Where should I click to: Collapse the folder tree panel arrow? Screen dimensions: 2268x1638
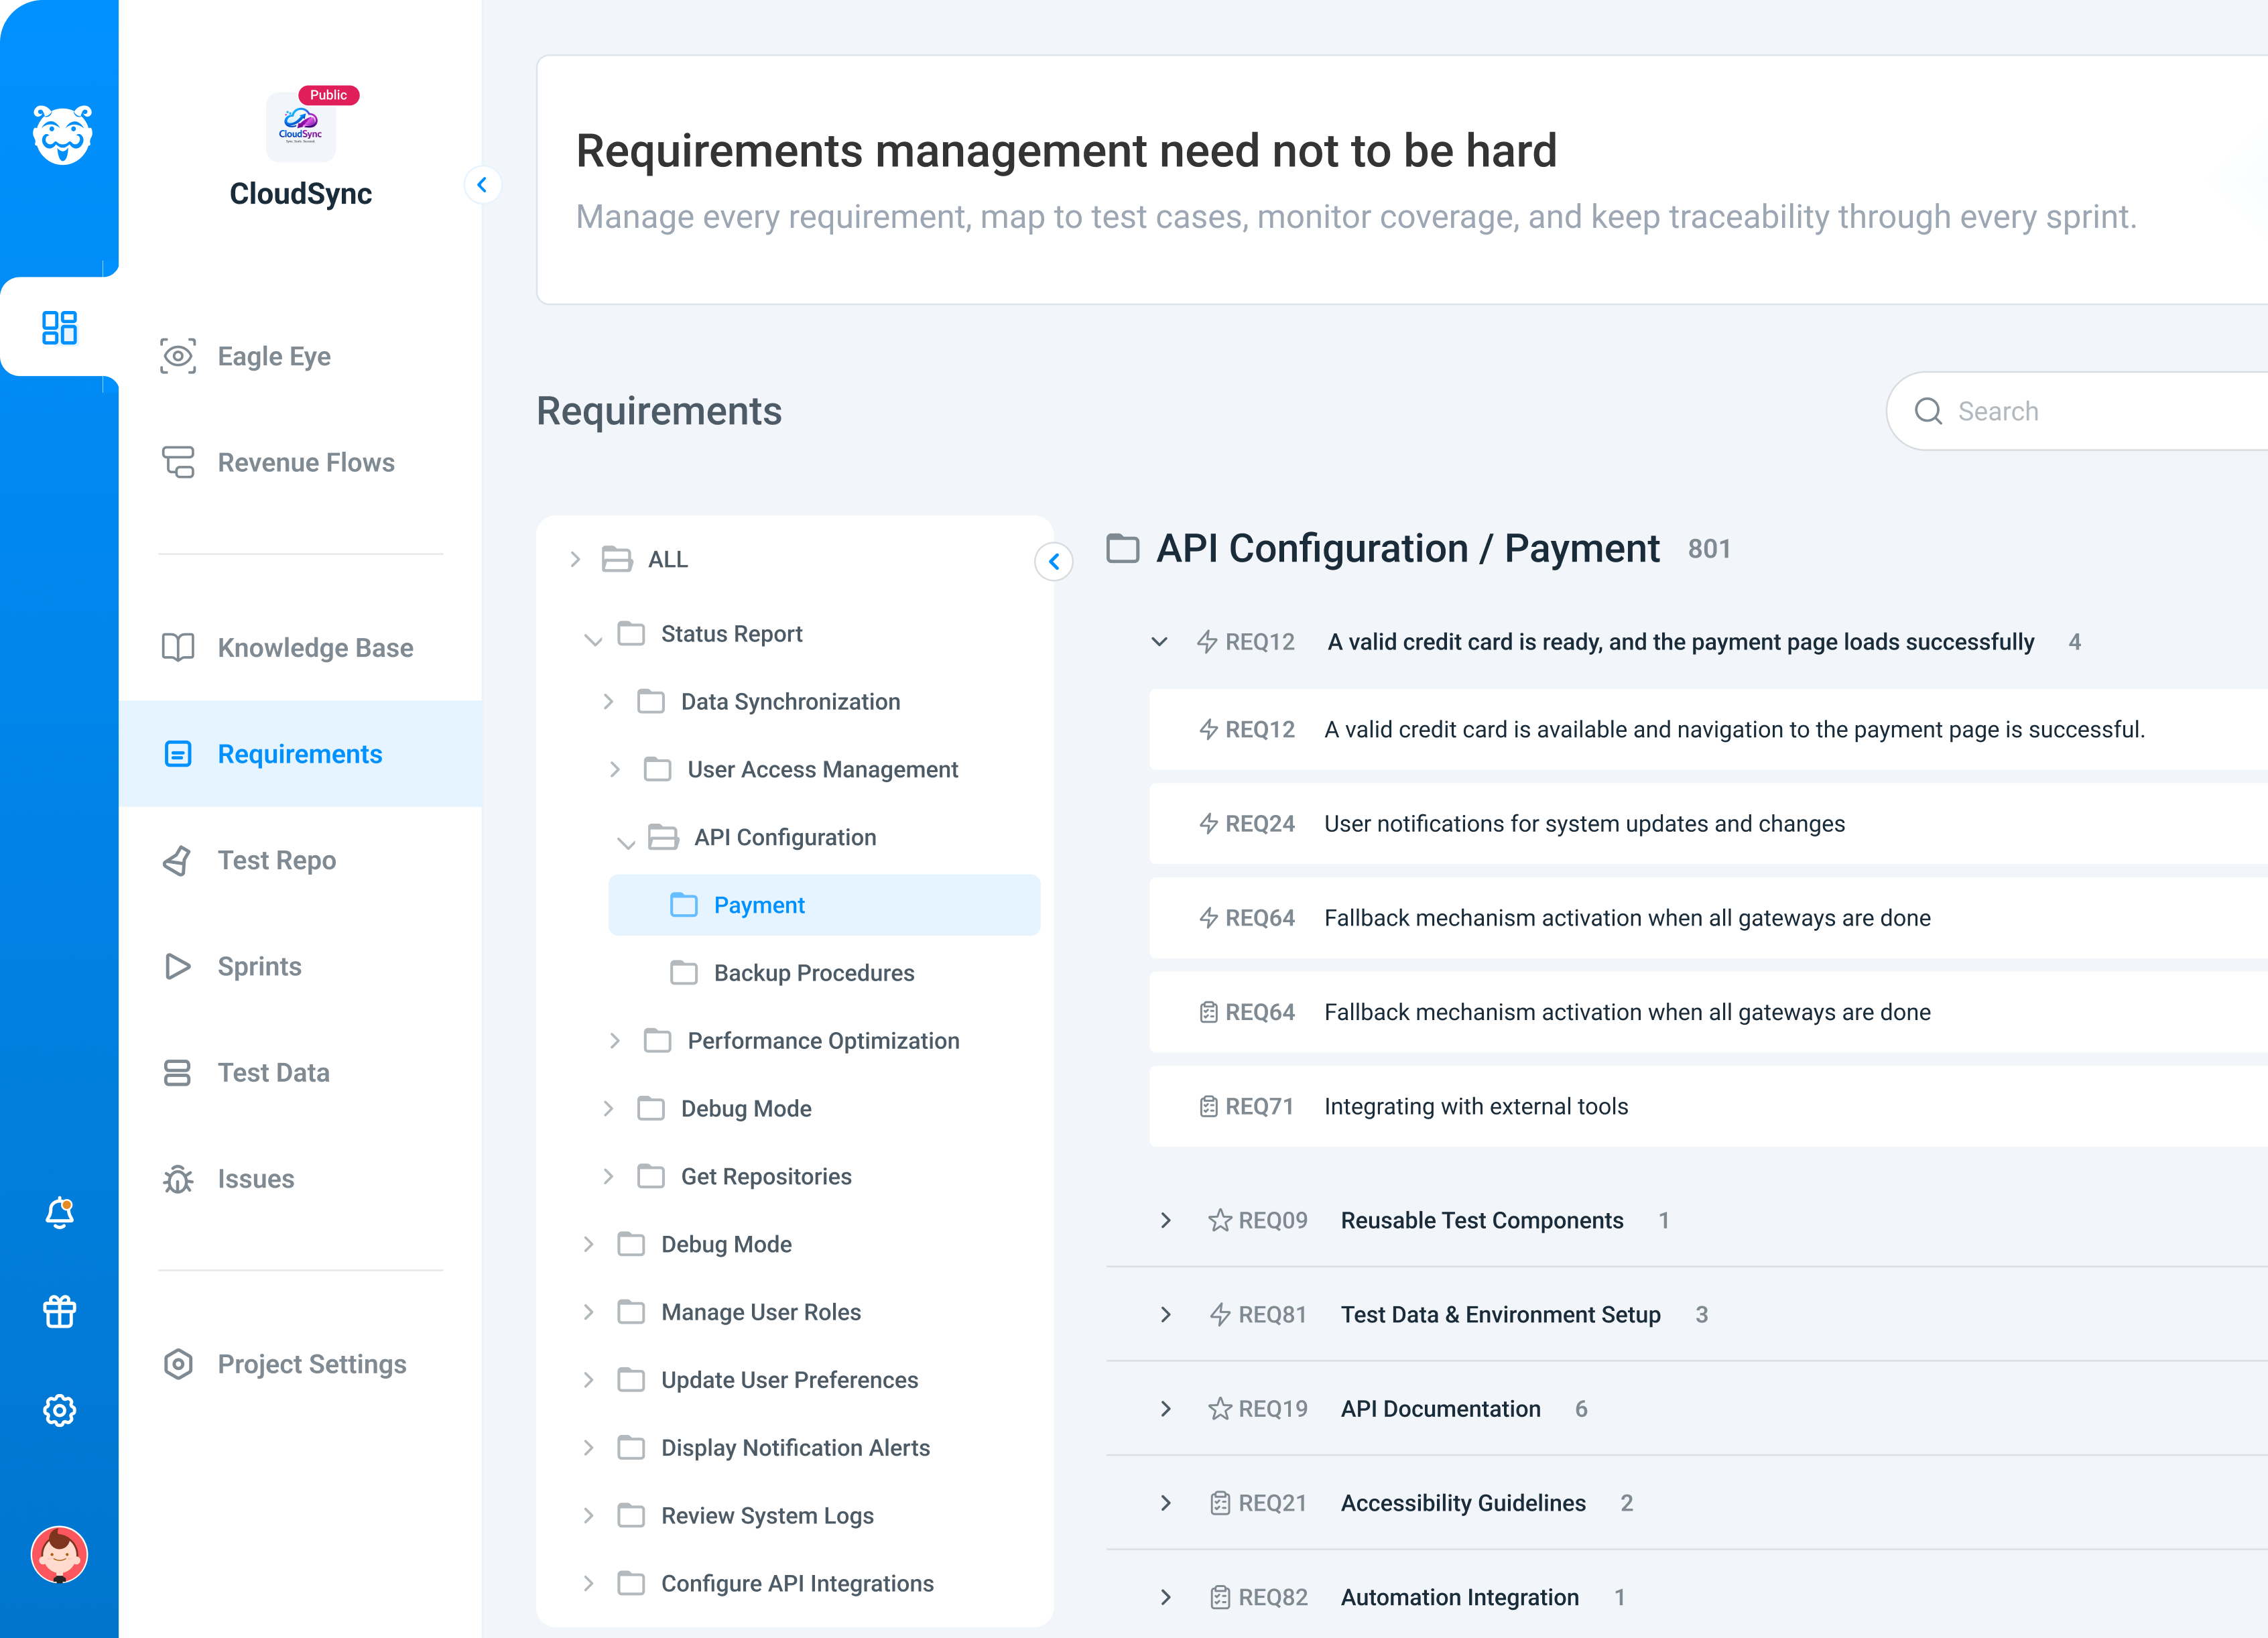[x=1053, y=562]
